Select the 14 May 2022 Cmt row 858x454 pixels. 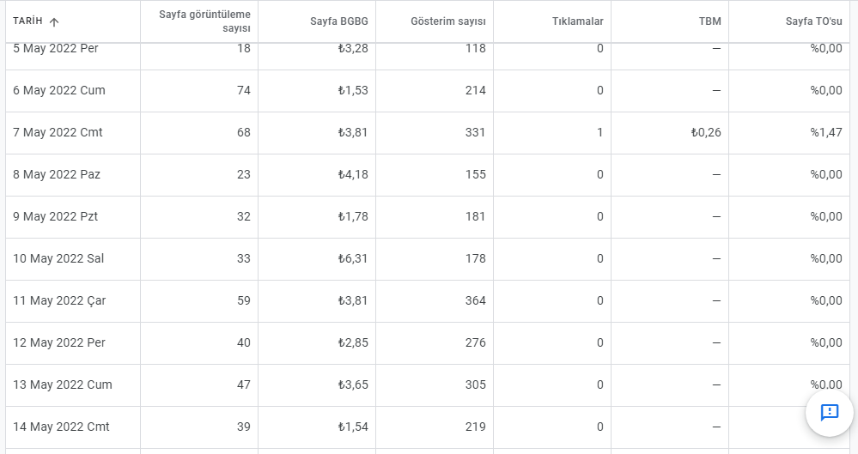[x=428, y=427]
